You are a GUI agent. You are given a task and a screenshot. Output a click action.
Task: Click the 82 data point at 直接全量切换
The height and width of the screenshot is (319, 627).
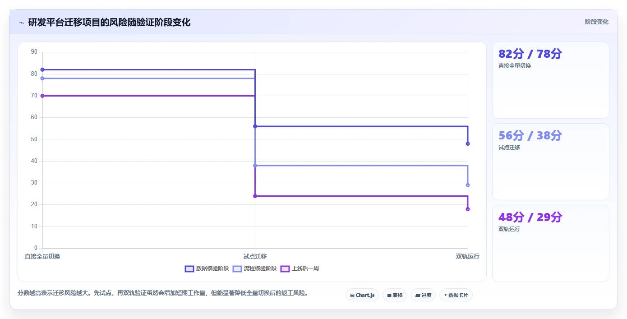pos(42,69)
